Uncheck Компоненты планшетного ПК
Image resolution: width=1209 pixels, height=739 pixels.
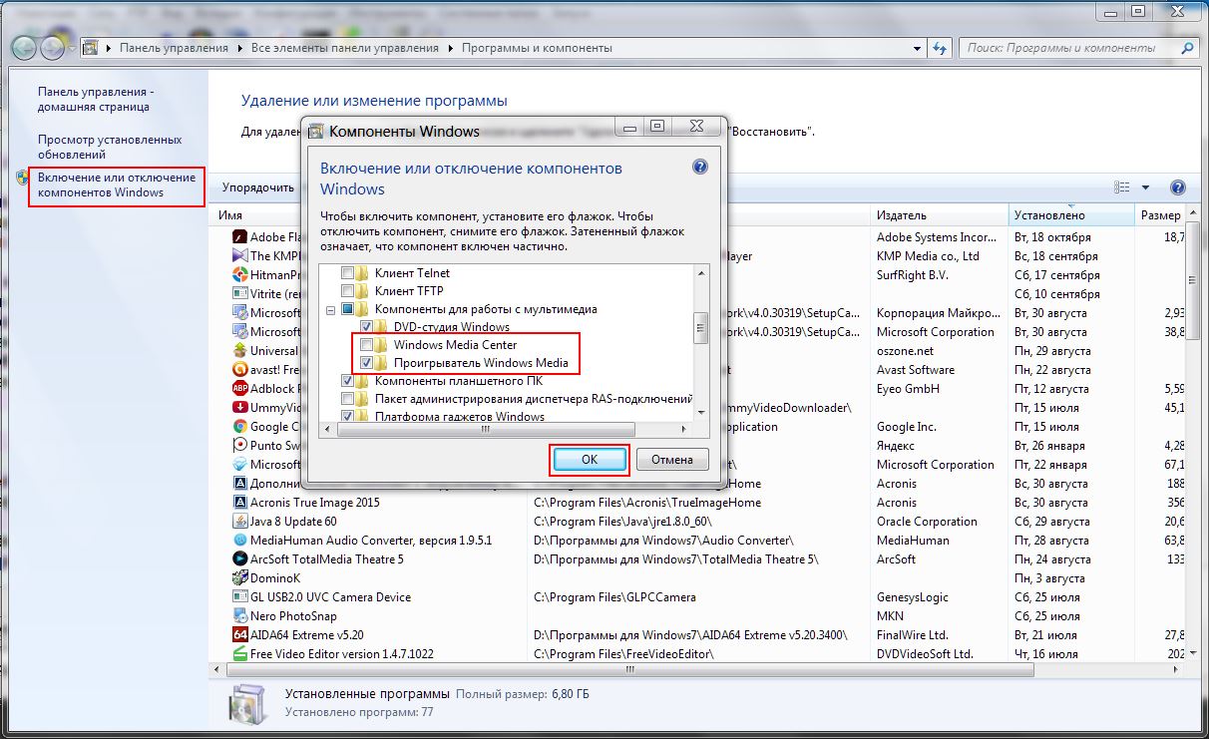click(347, 381)
